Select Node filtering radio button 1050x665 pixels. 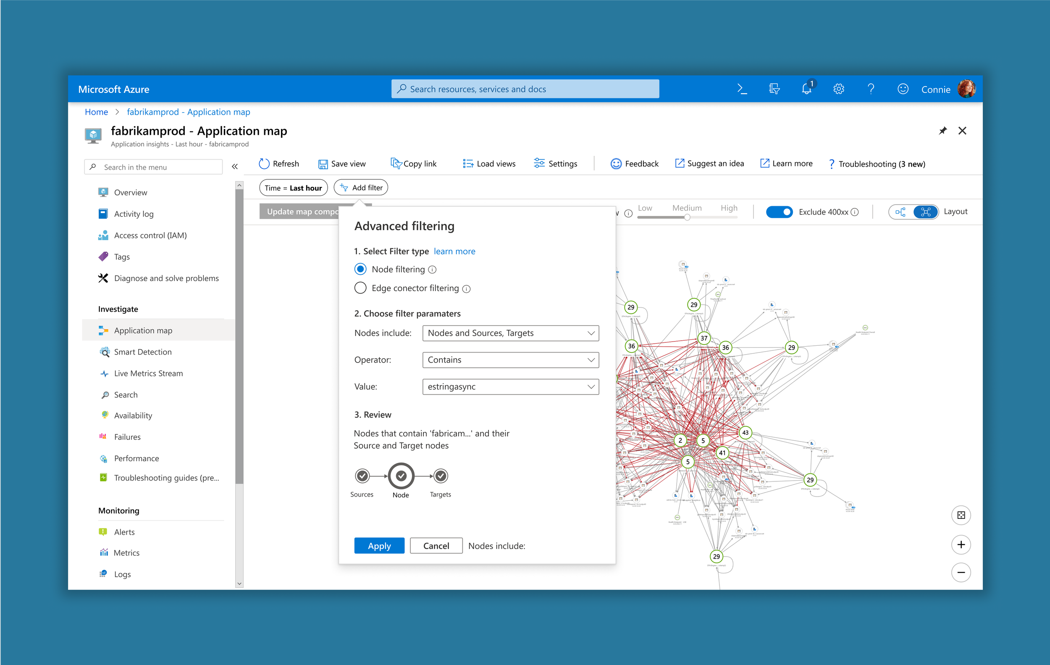click(x=360, y=269)
